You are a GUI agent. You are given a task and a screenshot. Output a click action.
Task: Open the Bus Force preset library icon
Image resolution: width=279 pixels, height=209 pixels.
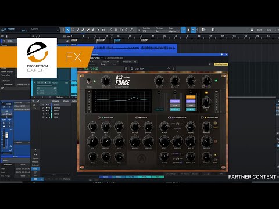point(126,69)
